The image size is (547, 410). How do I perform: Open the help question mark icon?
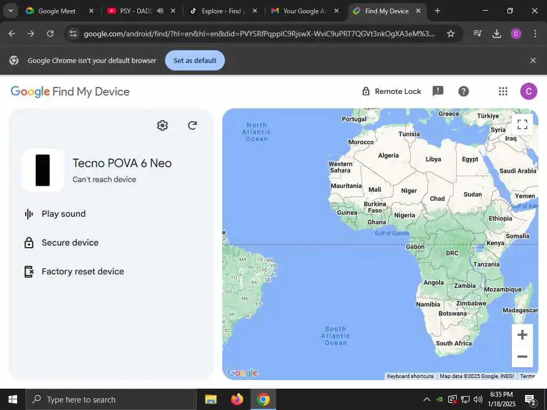point(463,91)
